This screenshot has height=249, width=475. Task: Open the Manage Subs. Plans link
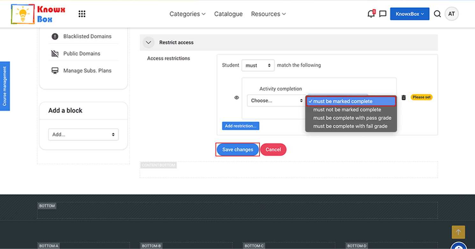[x=87, y=71]
